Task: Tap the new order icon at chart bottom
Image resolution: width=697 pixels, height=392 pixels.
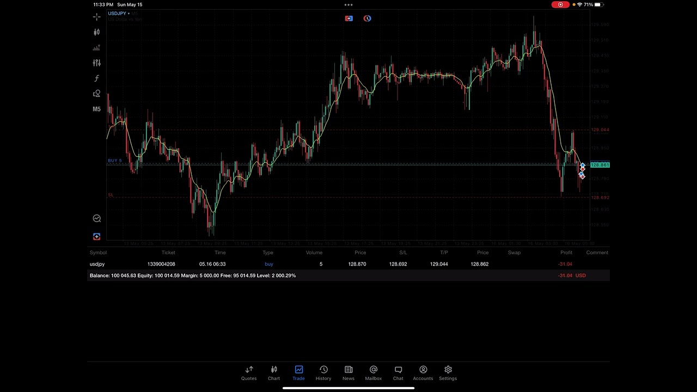Action: (x=96, y=236)
